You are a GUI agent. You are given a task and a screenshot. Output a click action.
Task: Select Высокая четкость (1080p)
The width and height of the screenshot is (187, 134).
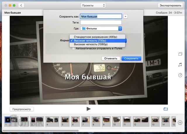[x=97, y=44]
